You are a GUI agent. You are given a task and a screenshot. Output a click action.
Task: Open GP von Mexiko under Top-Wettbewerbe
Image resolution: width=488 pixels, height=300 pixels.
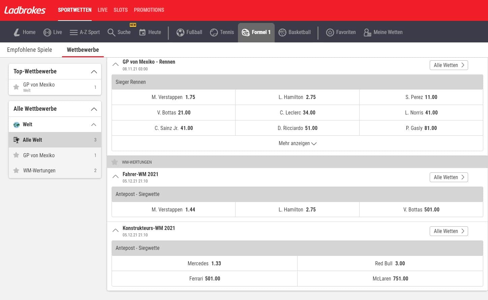coord(55,87)
